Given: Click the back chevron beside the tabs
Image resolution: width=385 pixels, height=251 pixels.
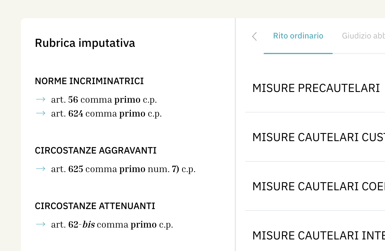Looking at the screenshot, I should (x=254, y=36).
